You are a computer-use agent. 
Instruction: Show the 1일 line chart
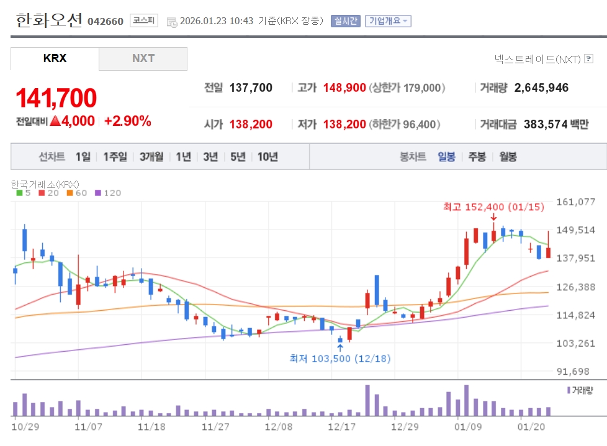click(x=83, y=156)
